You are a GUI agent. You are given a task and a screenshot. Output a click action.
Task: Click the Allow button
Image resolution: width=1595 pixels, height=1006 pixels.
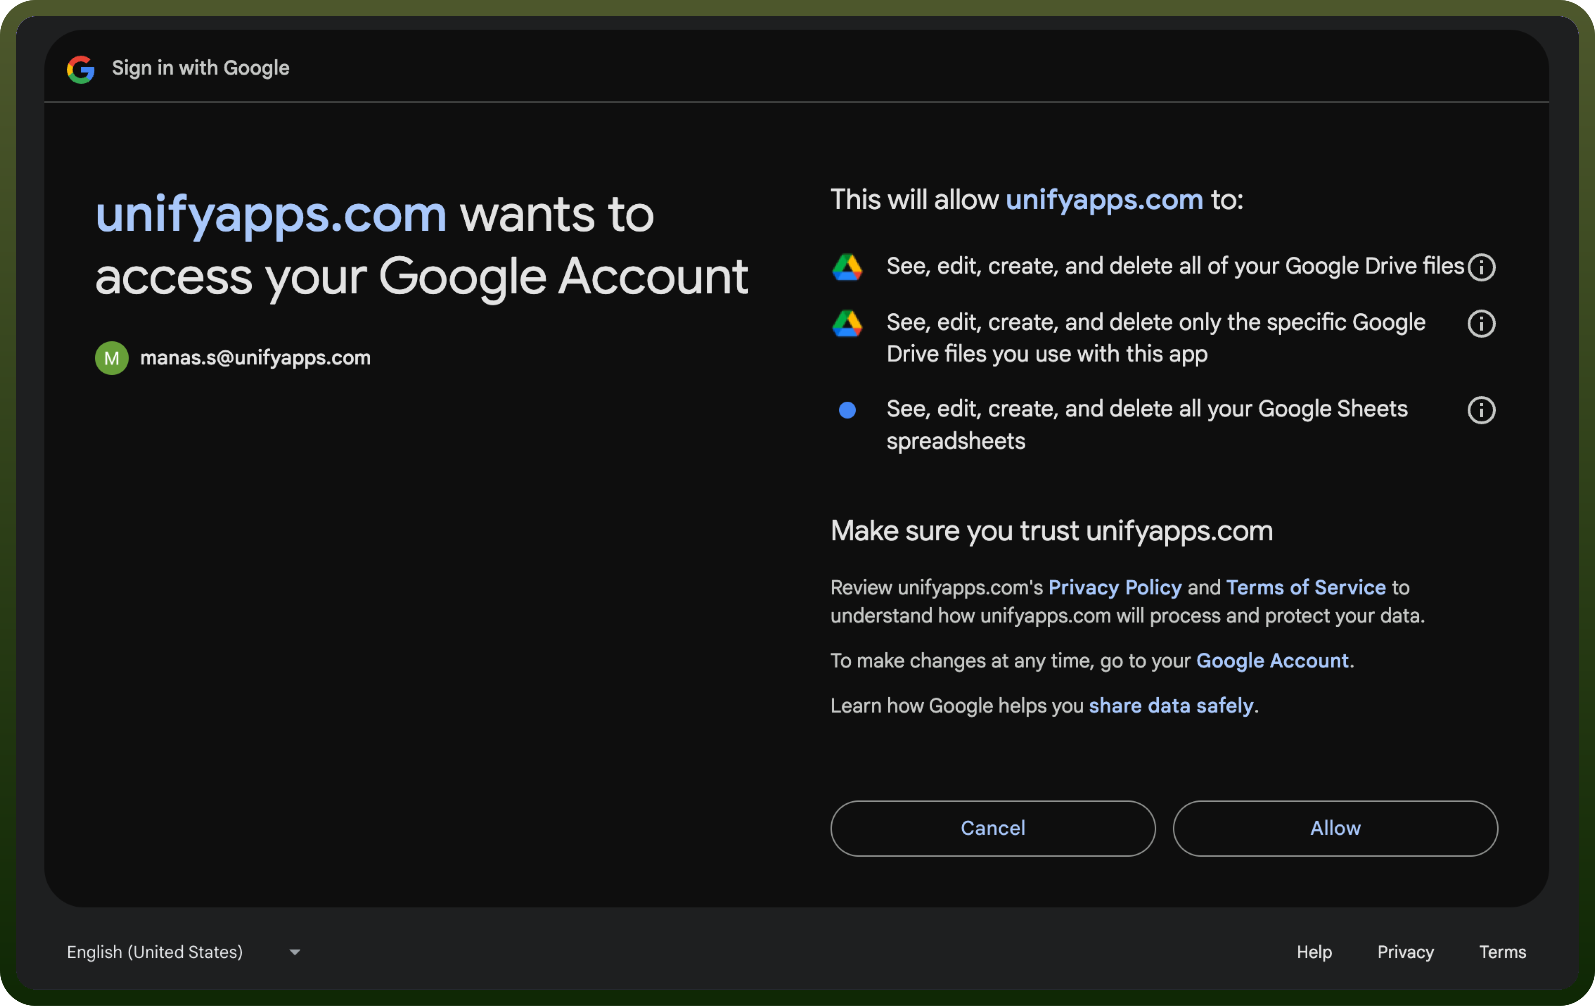point(1335,829)
